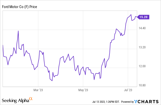161x105 pixels.
Task: Click the Ford Motor Co (F) Price title
Action: click(x=20, y=7)
